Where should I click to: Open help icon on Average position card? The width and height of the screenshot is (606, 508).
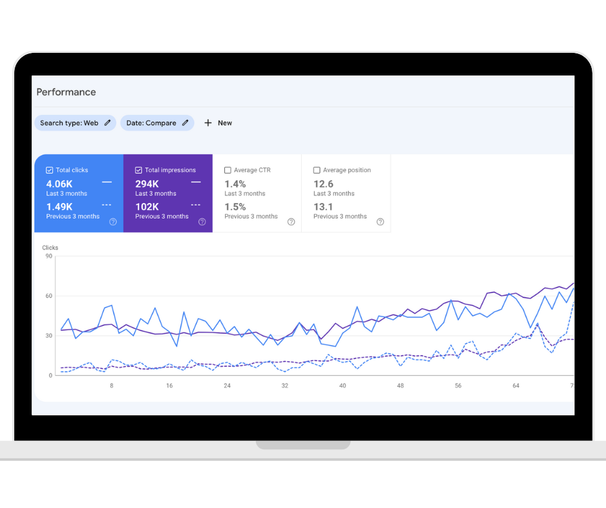click(380, 222)
